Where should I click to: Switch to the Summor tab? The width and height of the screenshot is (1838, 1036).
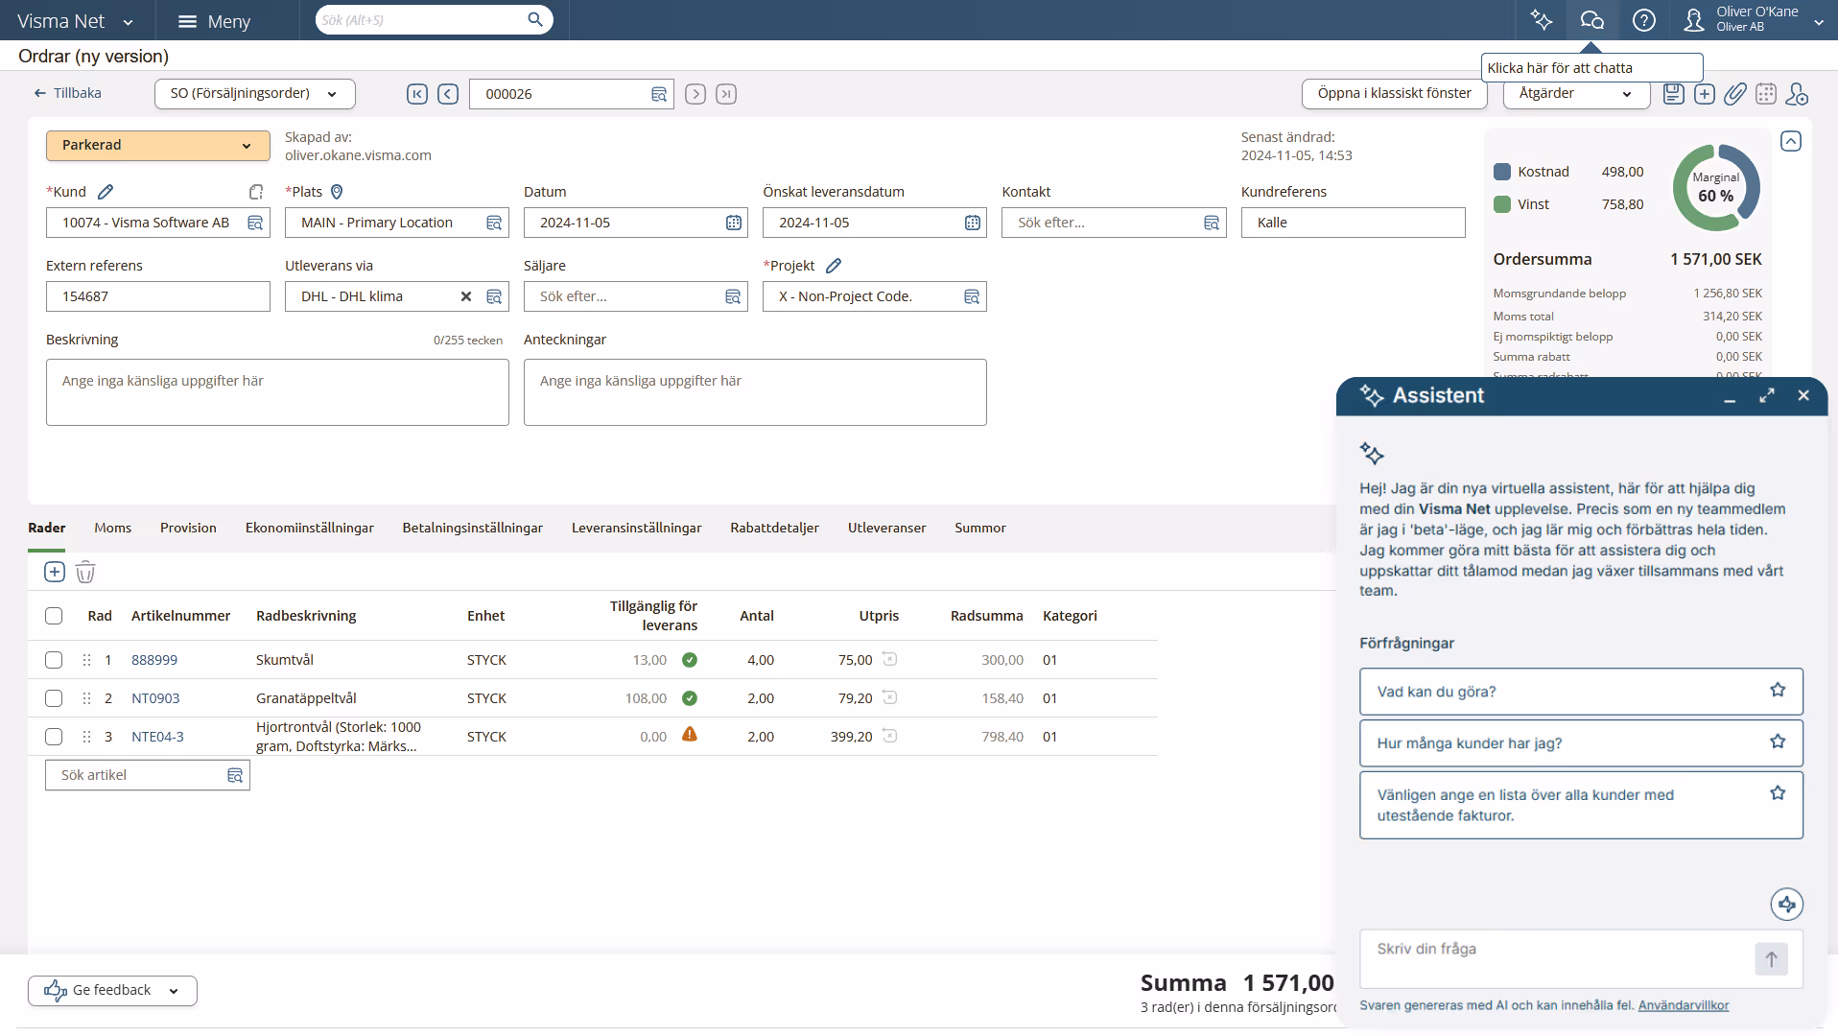(980, 528)
